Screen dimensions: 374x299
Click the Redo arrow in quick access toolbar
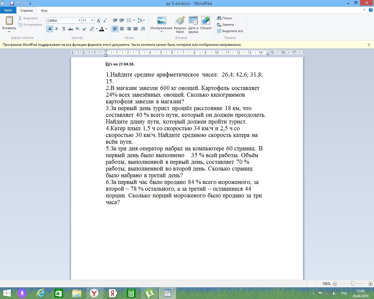tap(25, 4)
